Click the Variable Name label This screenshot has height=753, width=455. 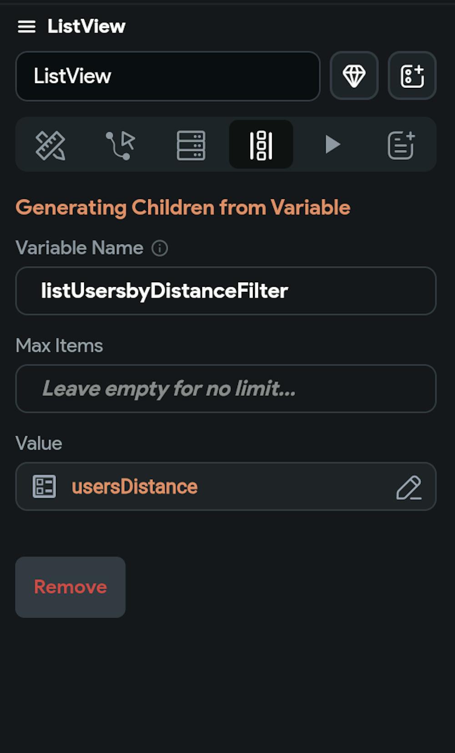(x=80, y=248)
